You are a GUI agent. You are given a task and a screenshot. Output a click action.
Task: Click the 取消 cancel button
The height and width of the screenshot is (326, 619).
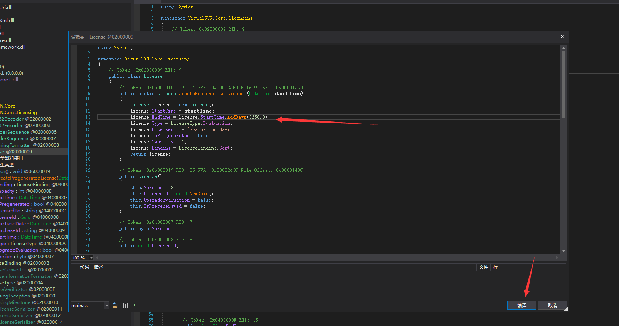click(552, 305)
